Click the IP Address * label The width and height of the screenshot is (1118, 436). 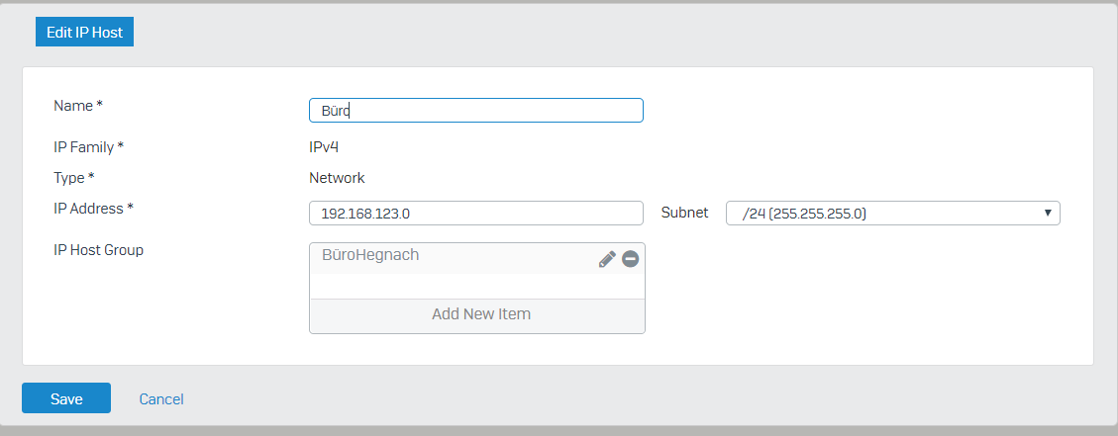tap(94, 208)
